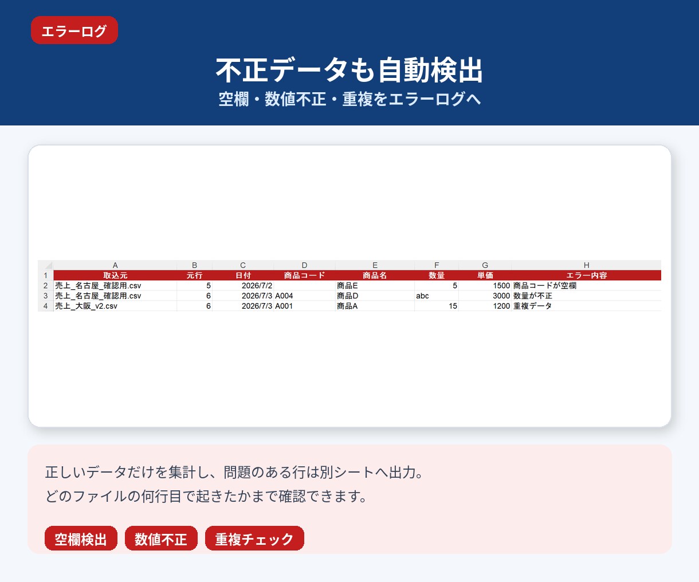Select the 売上_大阪_v2.csv cell

coord(115,306)
